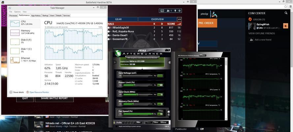
Task: Open the OVERVIEW tab in Battlefield report
Action: coord(157,19)
